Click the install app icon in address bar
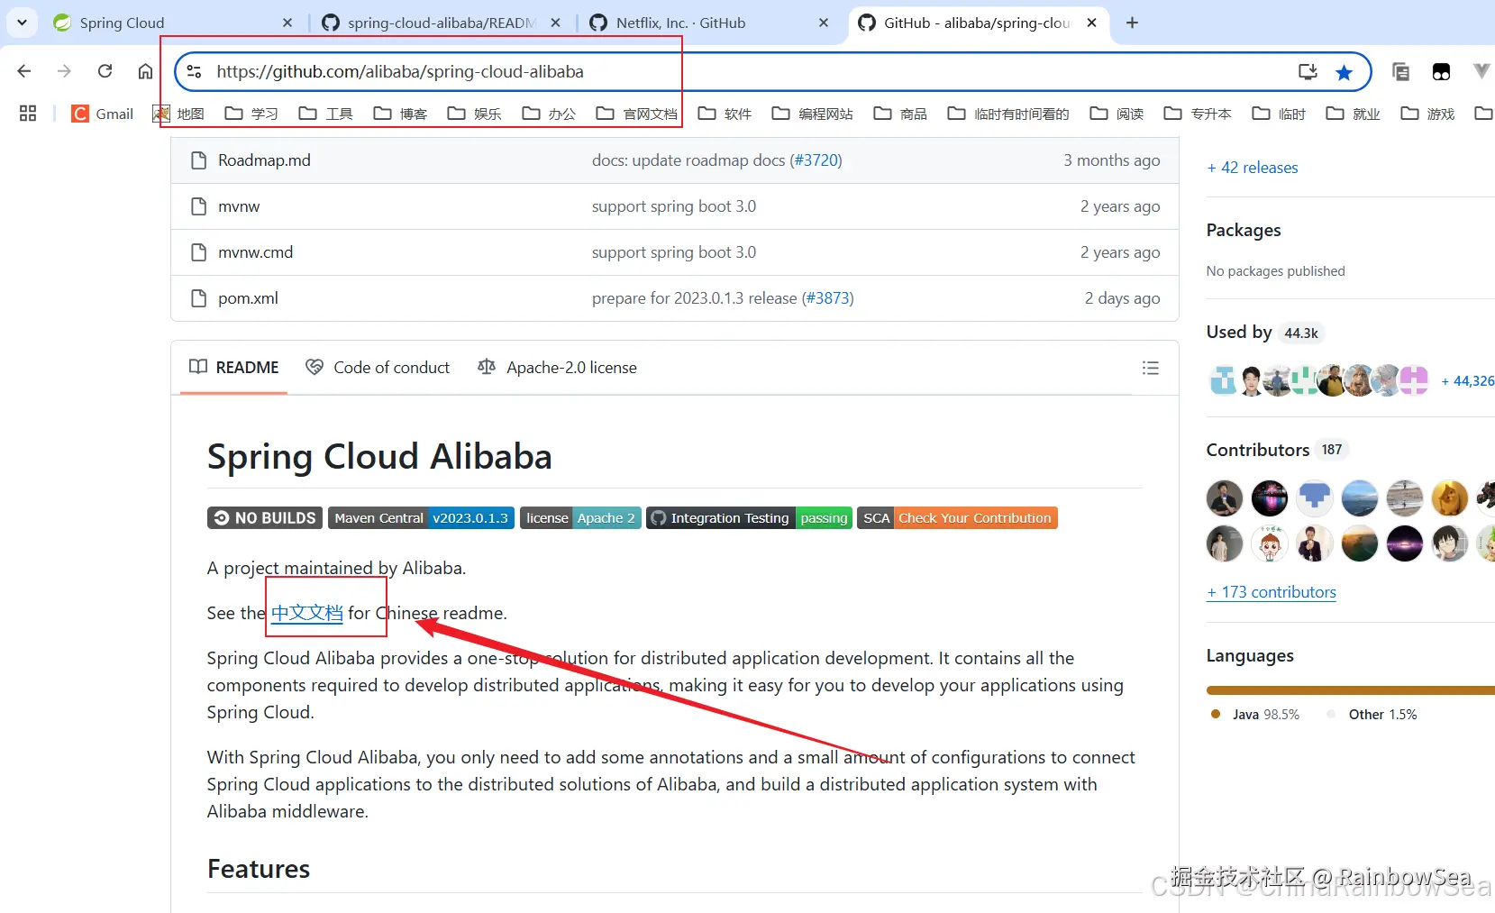The width and height of the screenshot is (1495, 913). (1308, 71)
